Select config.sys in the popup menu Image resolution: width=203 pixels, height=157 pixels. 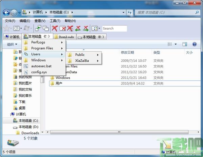(x=44, y=72)
